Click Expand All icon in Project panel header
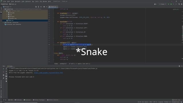The height and width of the screenshot is (103, 183). point(39,7)
